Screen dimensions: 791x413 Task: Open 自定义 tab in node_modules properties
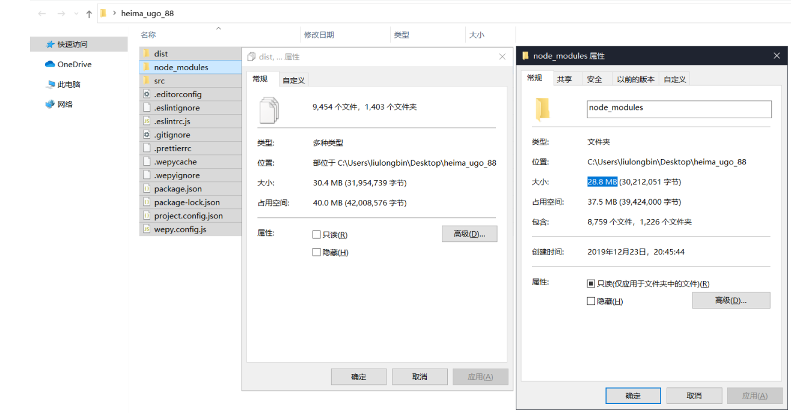point(674,79)
